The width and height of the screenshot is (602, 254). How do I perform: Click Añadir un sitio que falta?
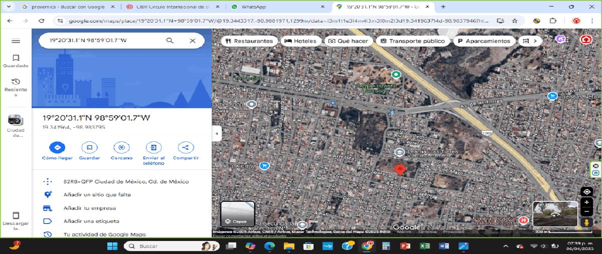pos(122,194)
